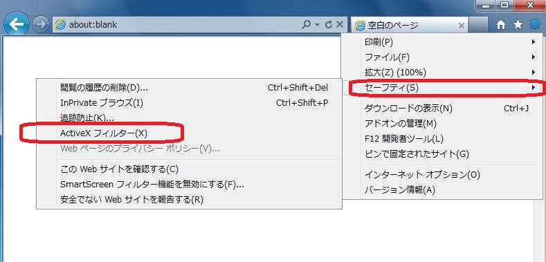Open インターネット オプション(O)

tap(442, 175)
